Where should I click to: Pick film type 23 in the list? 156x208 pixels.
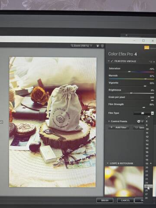pyautogui.click(x=147, y=179)
